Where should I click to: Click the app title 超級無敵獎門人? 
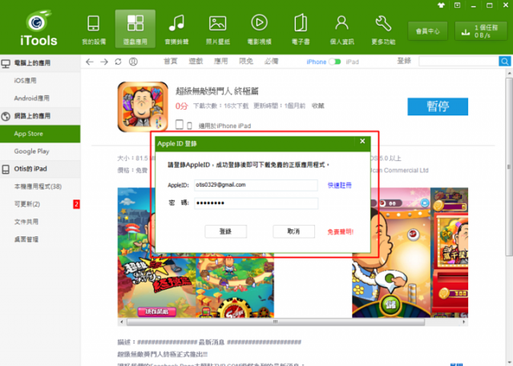coord(217,90)
